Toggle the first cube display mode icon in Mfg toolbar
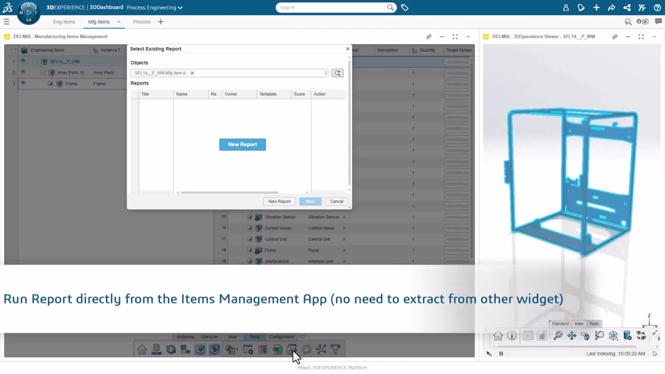 click(x=200, y=349)
